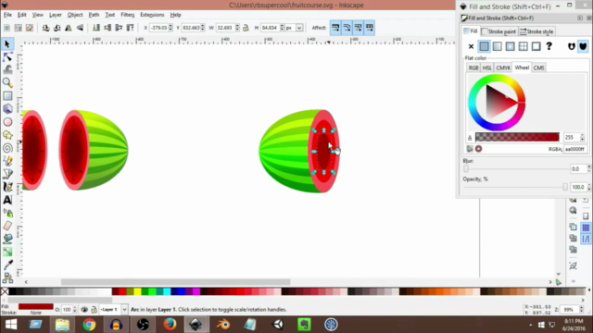Lower selection to bottom

[96, 28]
